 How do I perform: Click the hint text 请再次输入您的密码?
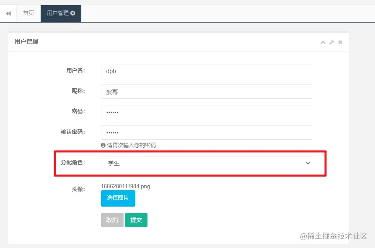click(131, 145)
